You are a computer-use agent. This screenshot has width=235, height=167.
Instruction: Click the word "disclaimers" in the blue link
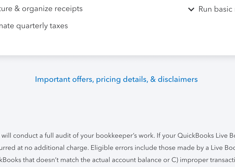tap(178, 79)
